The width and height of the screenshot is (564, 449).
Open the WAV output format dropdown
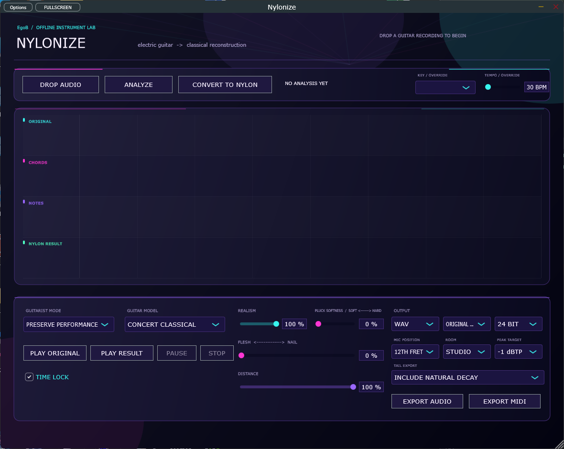(415, 324)
